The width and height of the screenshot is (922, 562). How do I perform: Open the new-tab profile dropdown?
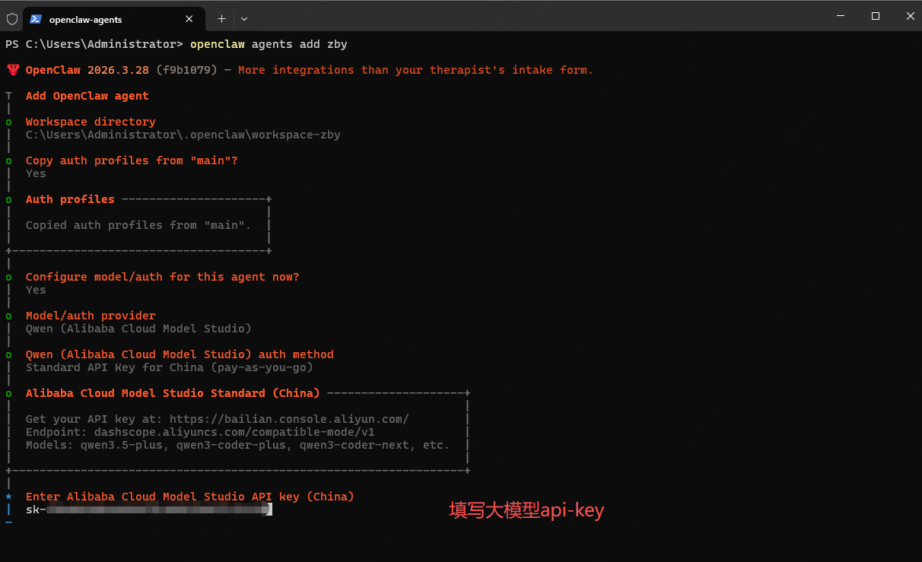243,18
